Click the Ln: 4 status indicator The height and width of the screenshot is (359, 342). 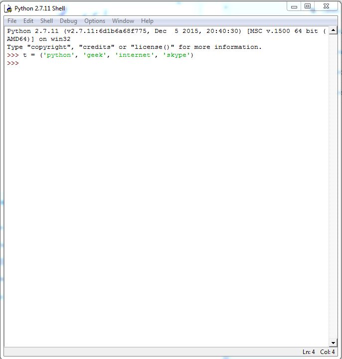pos(309,352)
